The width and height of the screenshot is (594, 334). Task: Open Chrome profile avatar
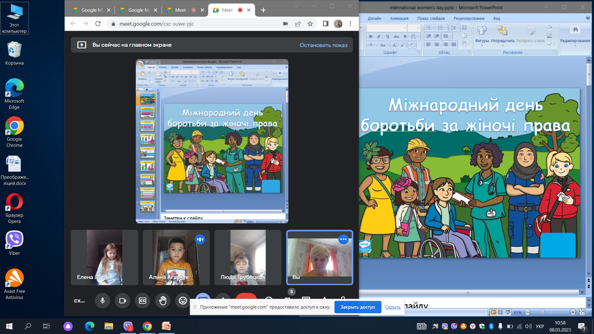pyautogui.click(x=338, y=24)
